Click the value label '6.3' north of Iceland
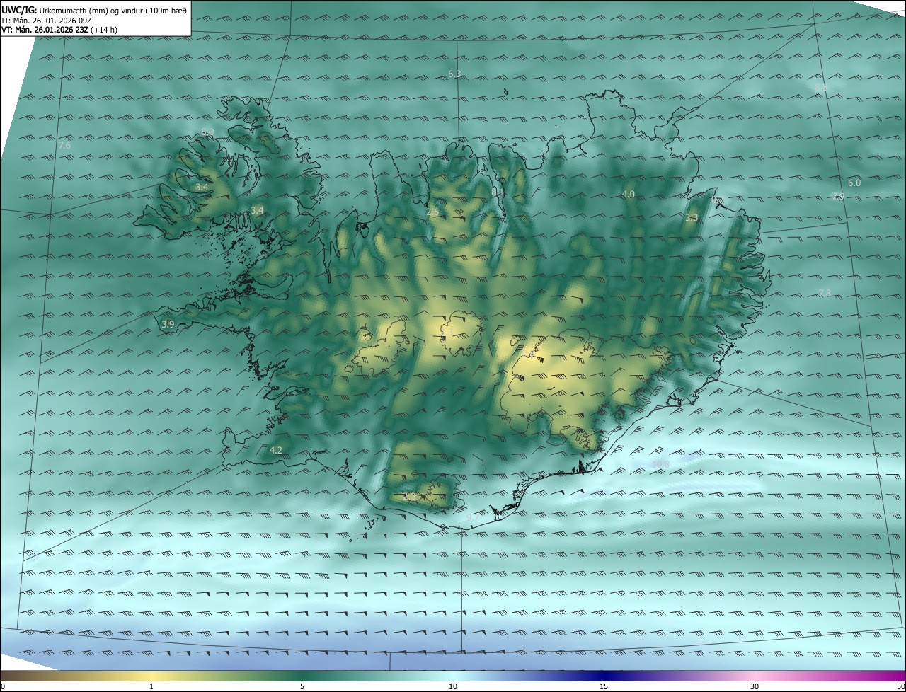The height and width of the screenshot is (692, 906). point(454,74)
